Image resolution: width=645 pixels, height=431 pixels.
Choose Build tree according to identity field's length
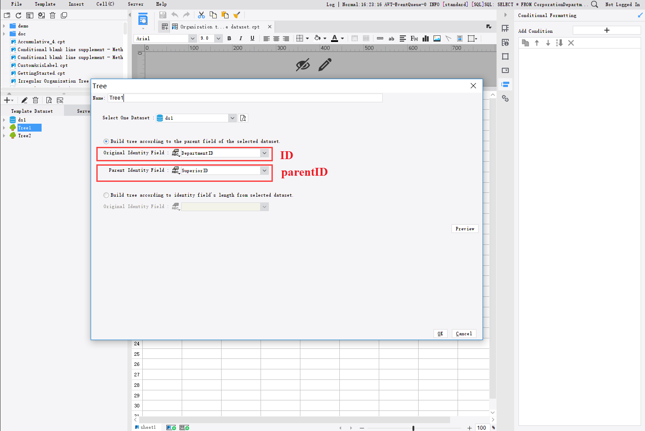pyautogui.click(x=106, y=195)
